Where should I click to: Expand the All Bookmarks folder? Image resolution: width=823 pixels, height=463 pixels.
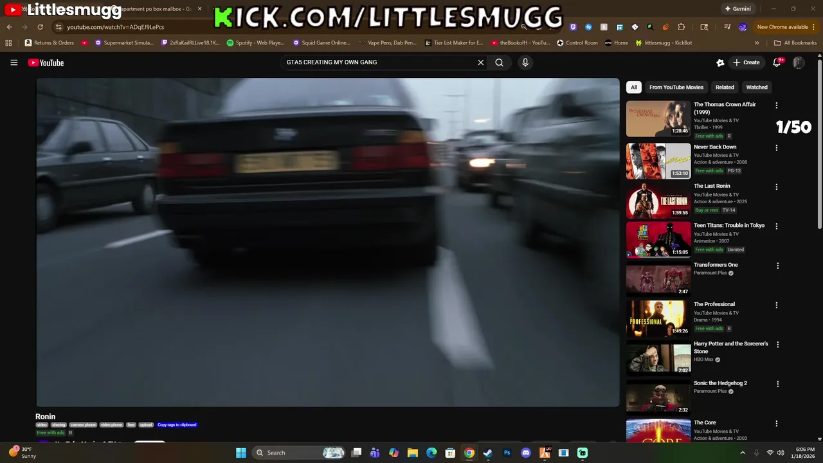(x=795, y=43)
